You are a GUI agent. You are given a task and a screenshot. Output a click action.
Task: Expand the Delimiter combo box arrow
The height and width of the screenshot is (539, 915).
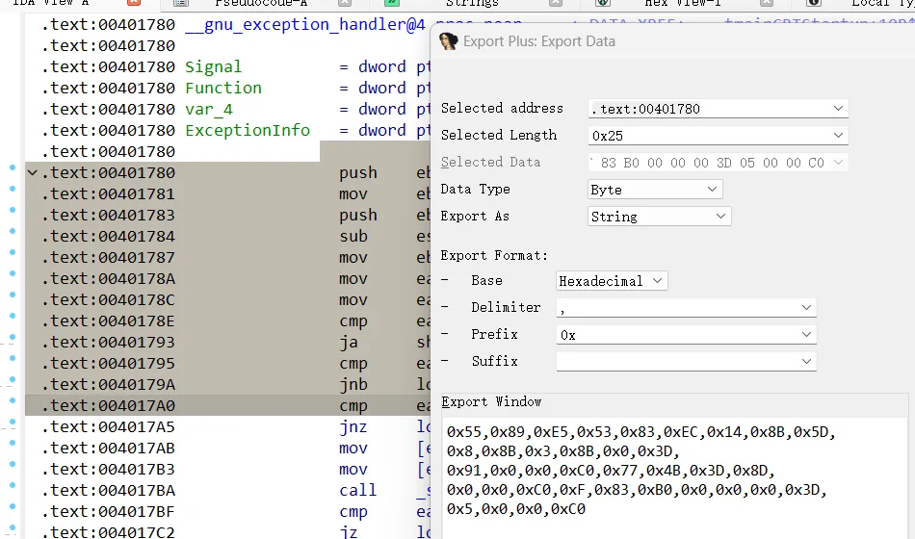coord(806,308)
